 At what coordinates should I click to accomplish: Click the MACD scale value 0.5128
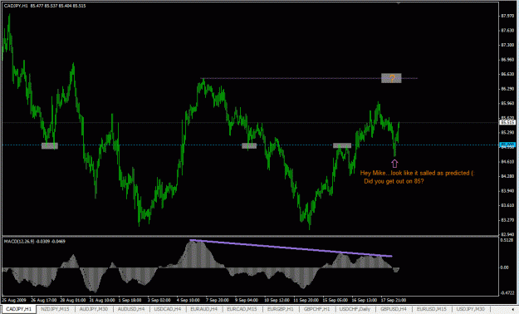pyautogui.click(x=507, y=240)
